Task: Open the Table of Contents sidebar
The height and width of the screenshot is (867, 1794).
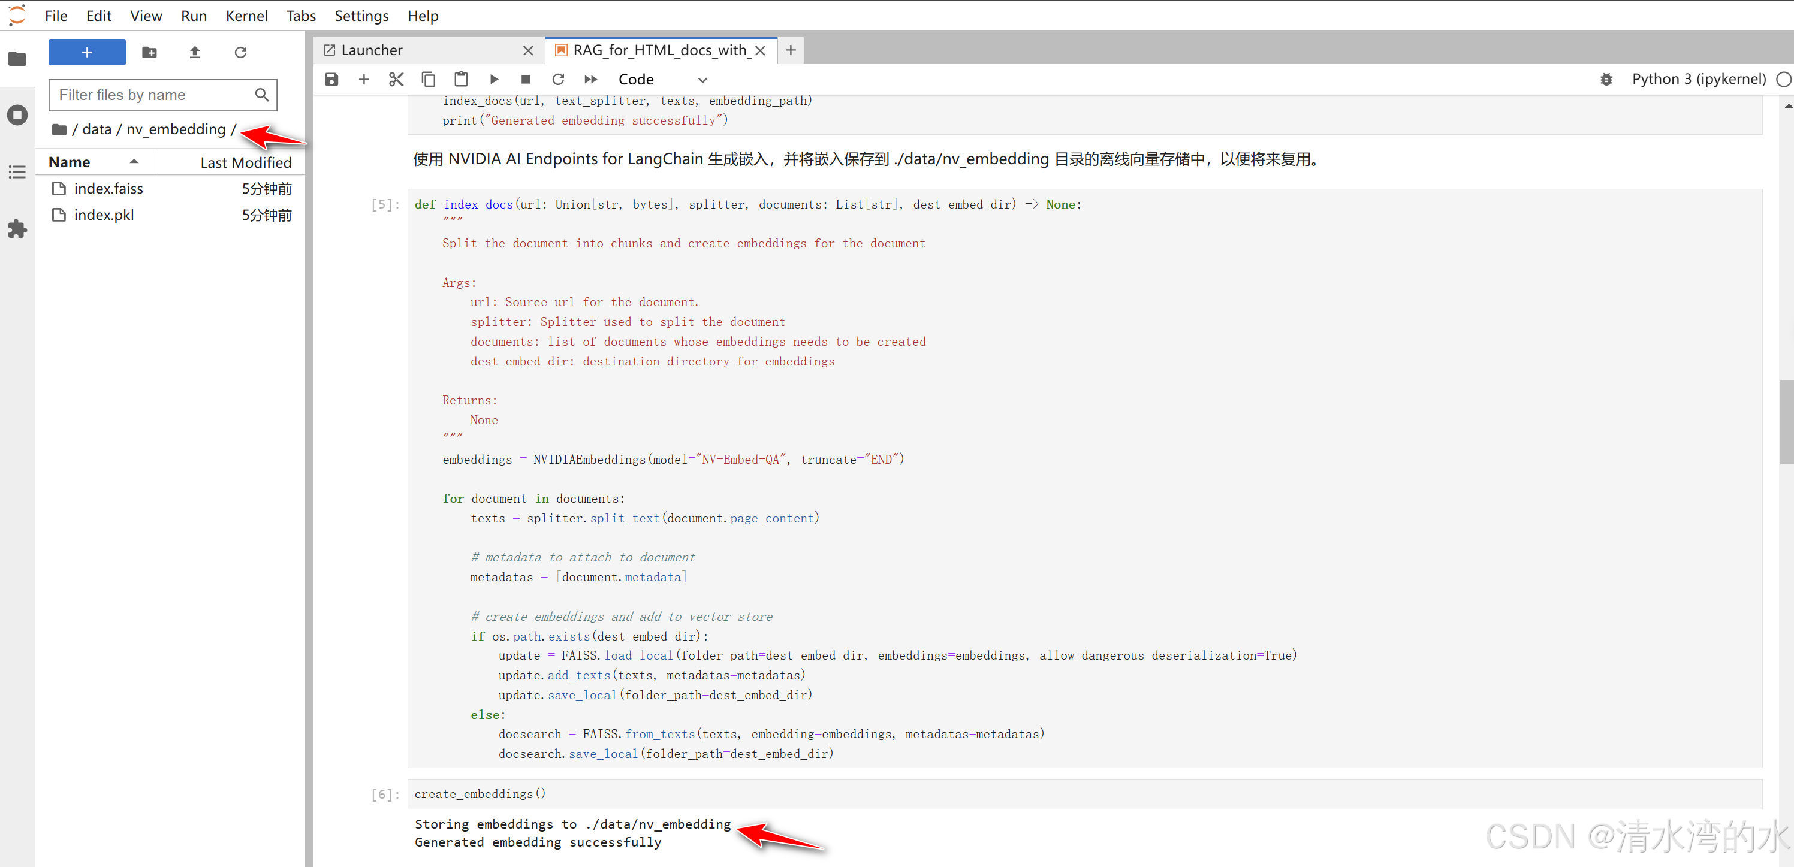Action: tap(17, 172)
